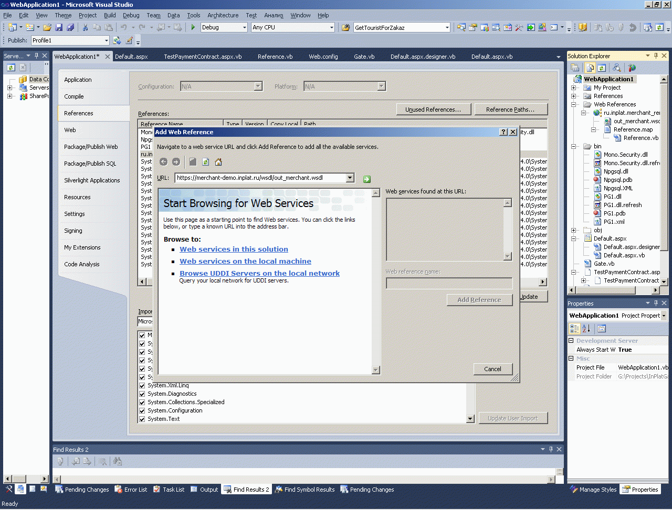Image resolution: width=672 pixels, height=510 pixels.
Task: Toggle the System.Collections.Specialized checkbox
Action: (x=142, y=402)
